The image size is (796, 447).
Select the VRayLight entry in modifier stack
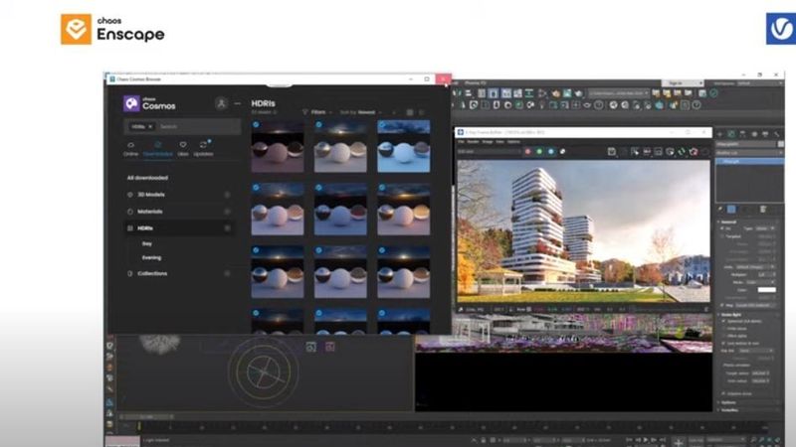pos(749,161)
